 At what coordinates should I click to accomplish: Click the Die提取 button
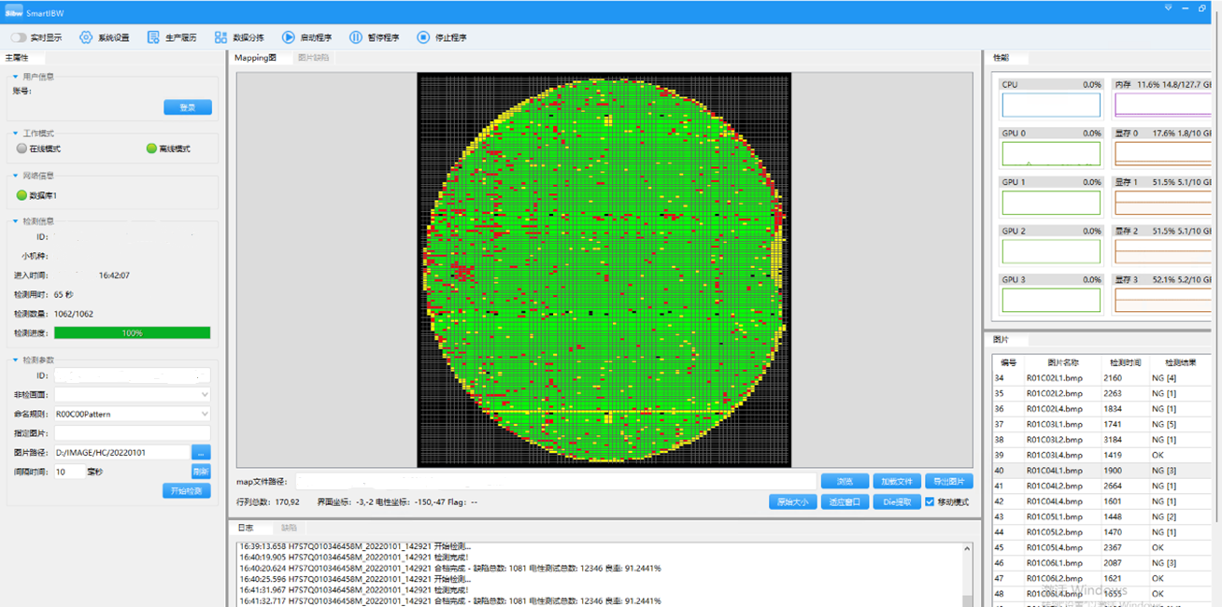pyautogui.click(x=897, y=502)
